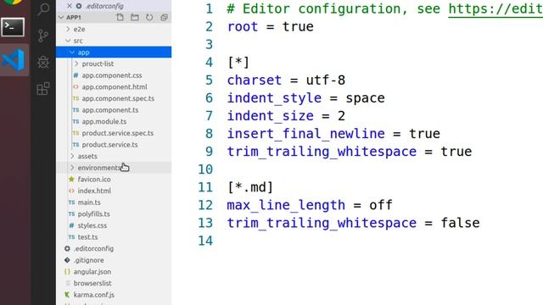
Task: Click line number 11 in the gutter
Action: tap(205, 187)
